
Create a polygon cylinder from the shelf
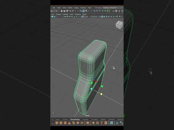(65, 123)
